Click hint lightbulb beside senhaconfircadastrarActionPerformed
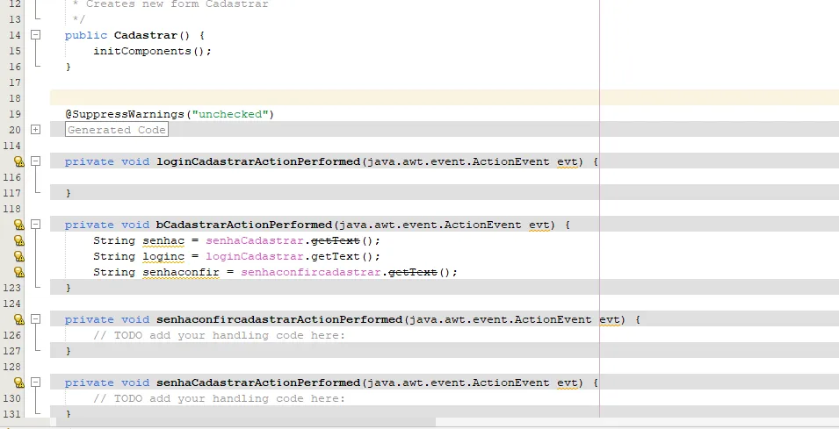The image size is (839, 429). pos(18,319)
